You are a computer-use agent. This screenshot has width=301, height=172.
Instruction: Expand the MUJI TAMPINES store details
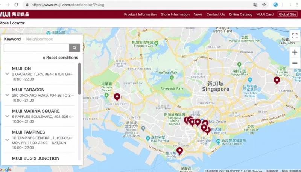pos(7,140)
